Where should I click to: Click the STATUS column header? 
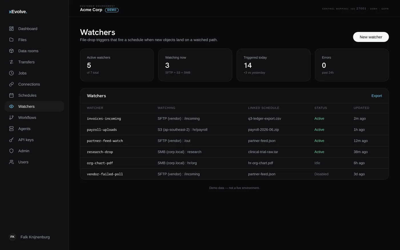click(x=321, y=108)
